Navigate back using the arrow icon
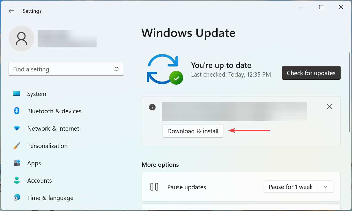Viewport: 352px width, 211px height. click(11, 11)
